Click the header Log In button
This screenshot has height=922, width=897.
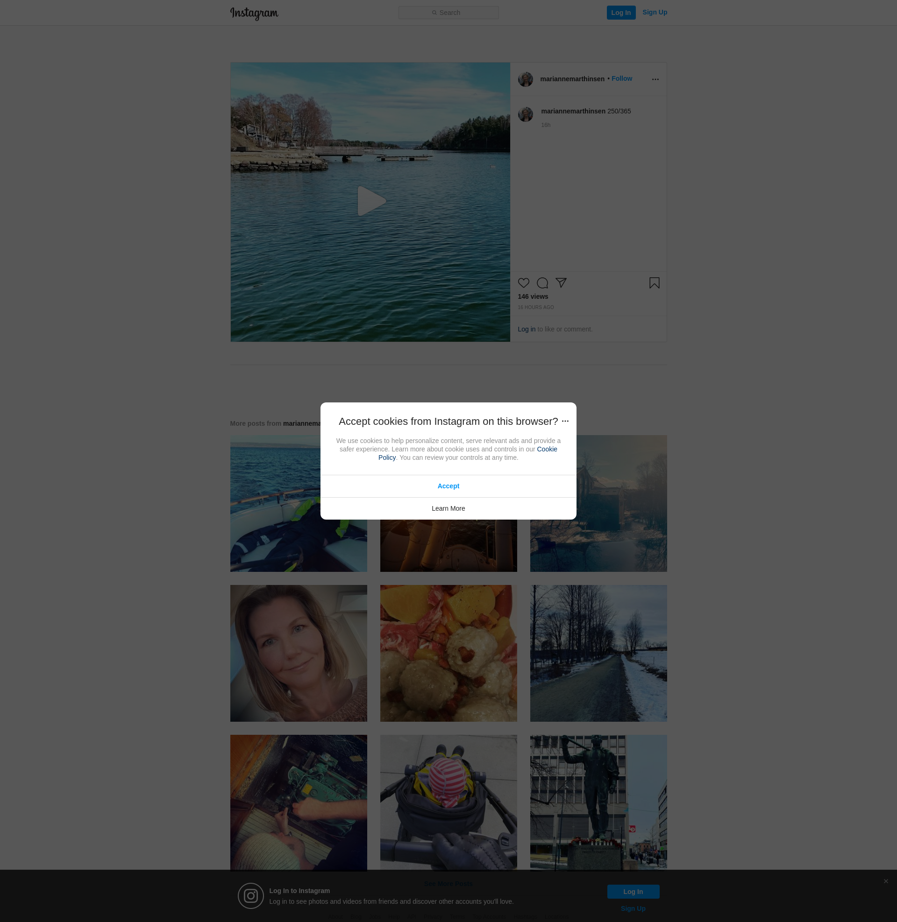point(620,13)
